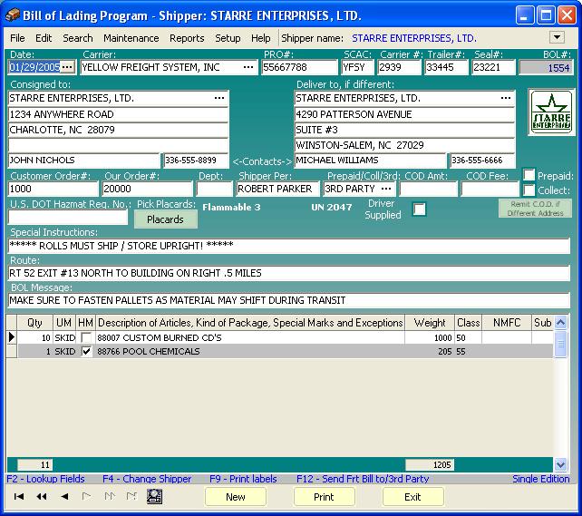Click the empty COD Fee field
The height and width of the screenshot is (516, 582).
click(x=490, y=189)
